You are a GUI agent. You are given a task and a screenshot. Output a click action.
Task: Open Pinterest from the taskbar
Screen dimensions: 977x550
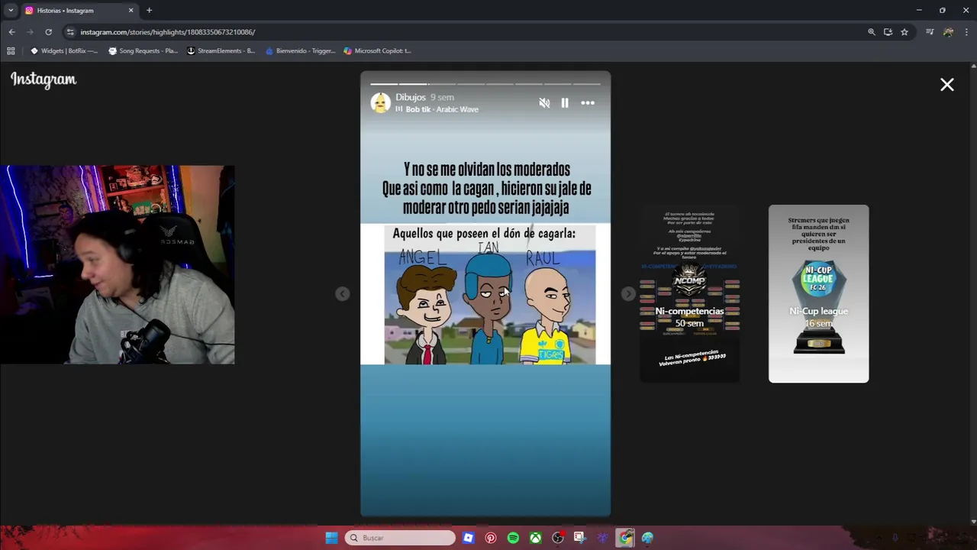click(491, 538)
